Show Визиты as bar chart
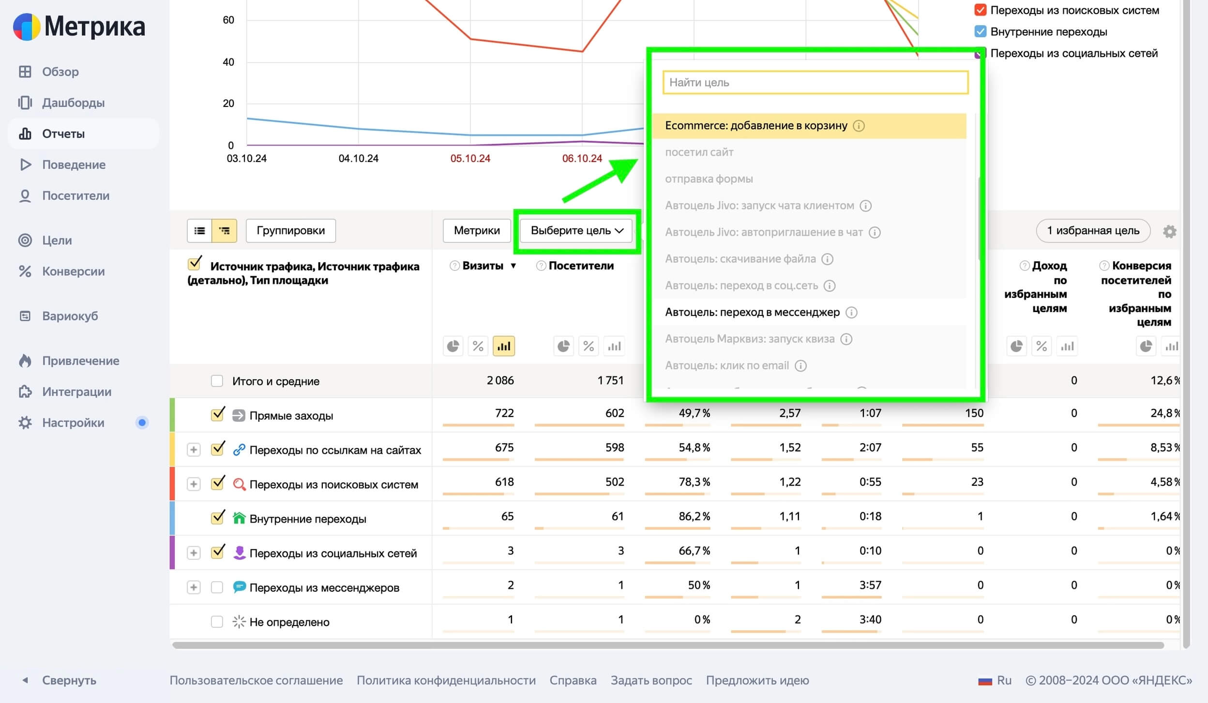This screenshot has height=703, width=1208. (504, 346)
